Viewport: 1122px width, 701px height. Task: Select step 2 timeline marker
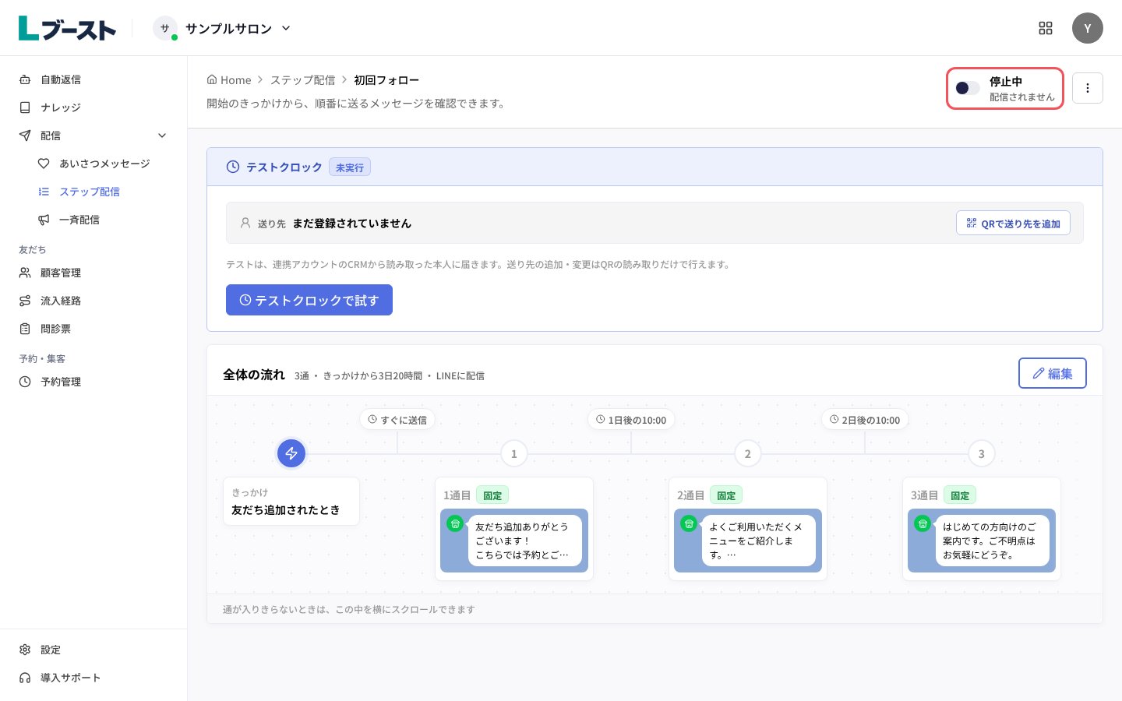pos(747,453)
